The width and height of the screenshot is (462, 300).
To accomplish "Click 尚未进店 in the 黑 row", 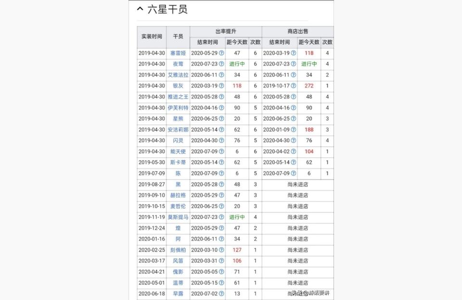I will [x=297, y=184].
